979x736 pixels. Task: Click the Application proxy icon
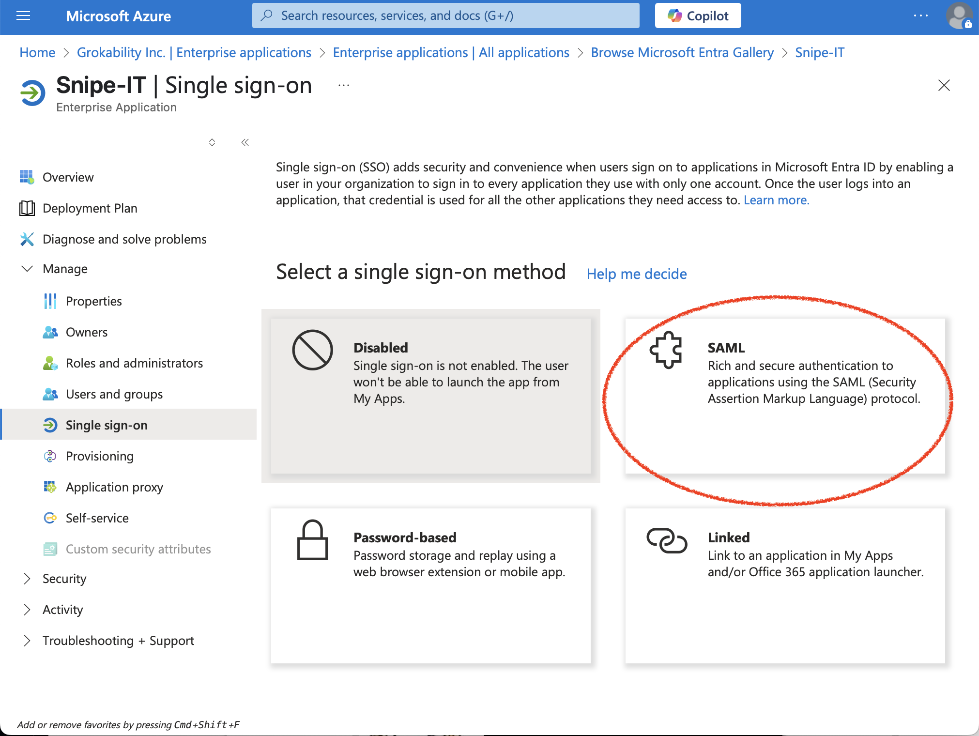pyautogui.click(x=50, y=487)
